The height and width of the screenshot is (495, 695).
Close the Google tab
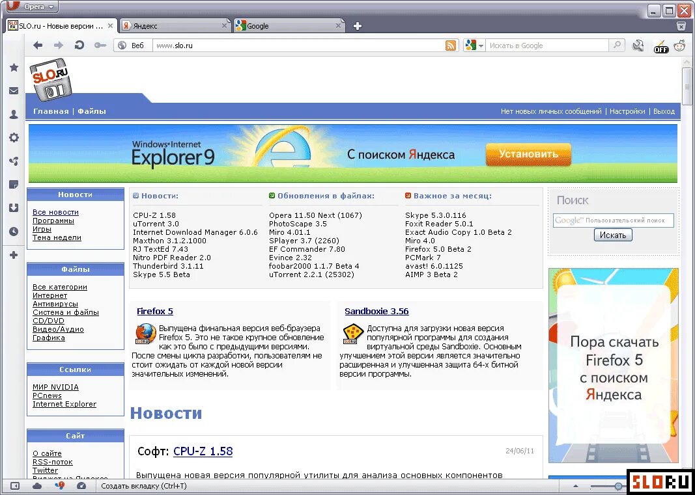pyautogui.click(x=338, y=25)
